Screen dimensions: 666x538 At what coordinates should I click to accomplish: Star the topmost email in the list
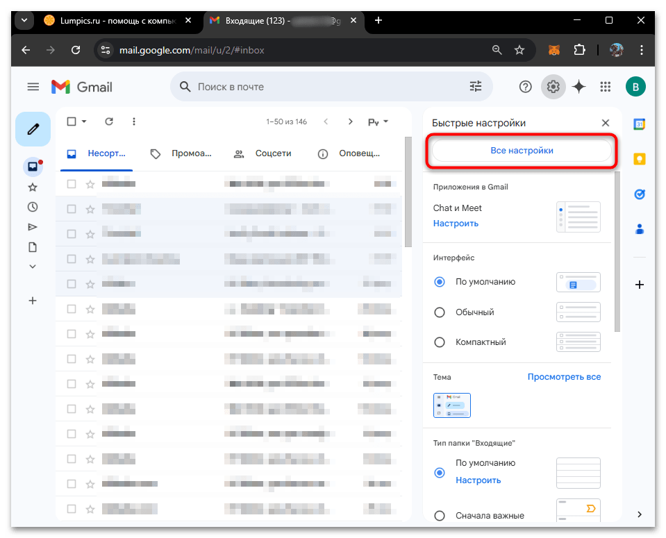coord(90,184)
